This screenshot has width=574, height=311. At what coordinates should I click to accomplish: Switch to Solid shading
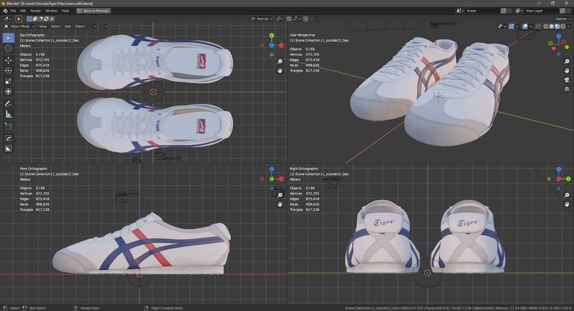click(552, 27)
